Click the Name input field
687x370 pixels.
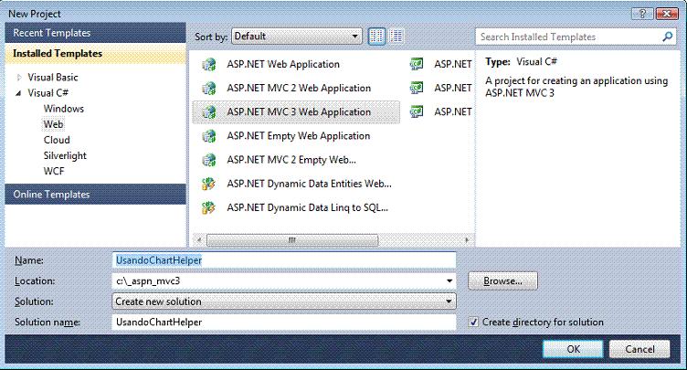point(284,260)
